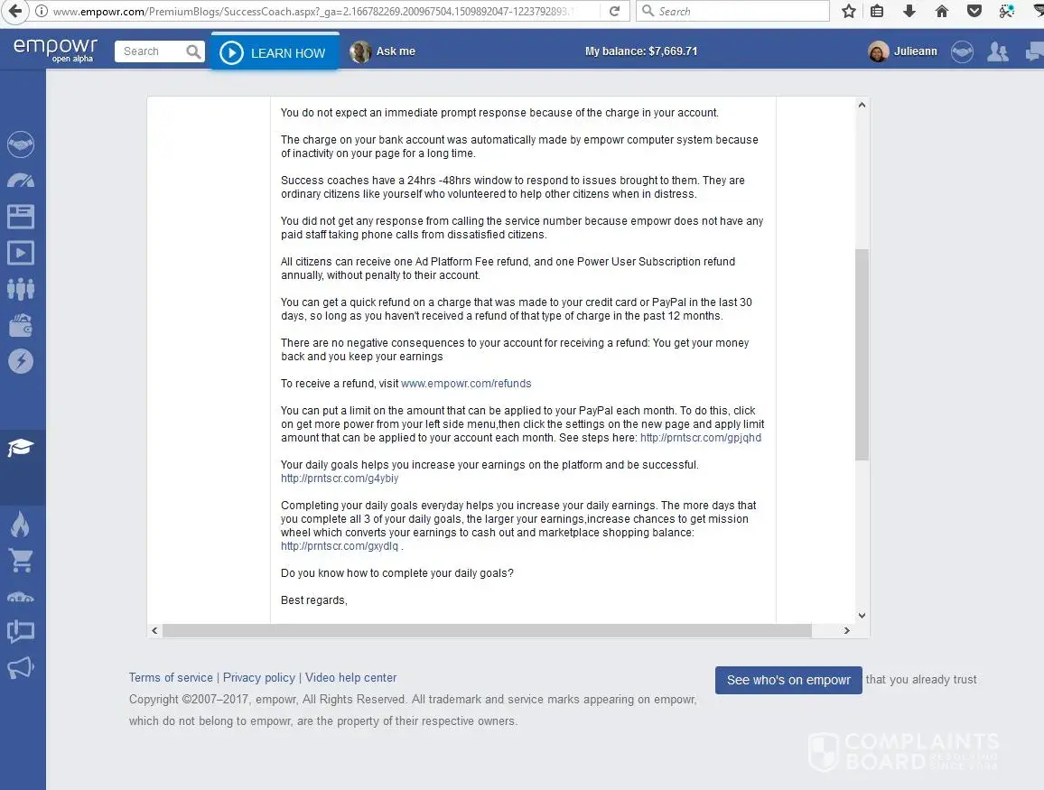Click the browser Search box

tap(732, 12)
